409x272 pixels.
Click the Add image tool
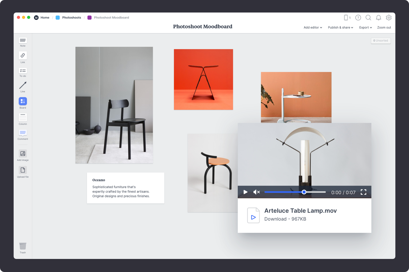pos(23,154)
